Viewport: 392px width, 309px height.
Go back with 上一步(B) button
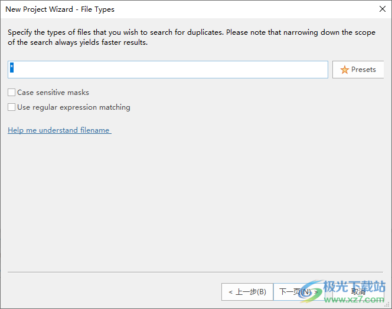pos(247,292)
